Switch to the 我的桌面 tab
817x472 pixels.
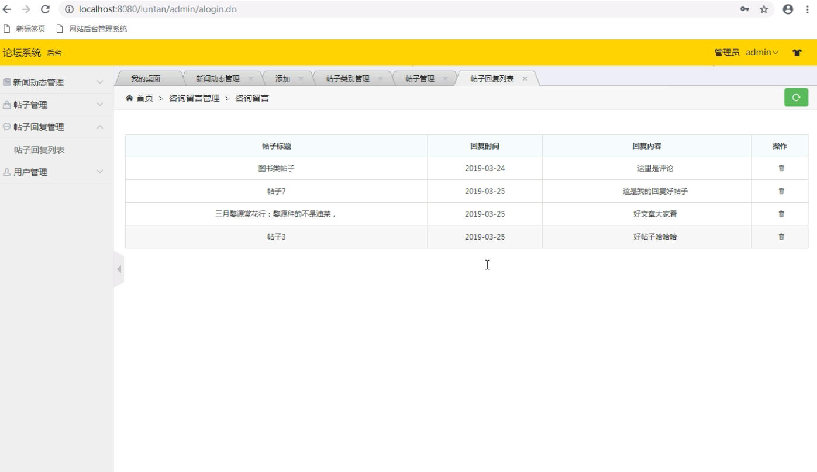click(x=146, y=78)
